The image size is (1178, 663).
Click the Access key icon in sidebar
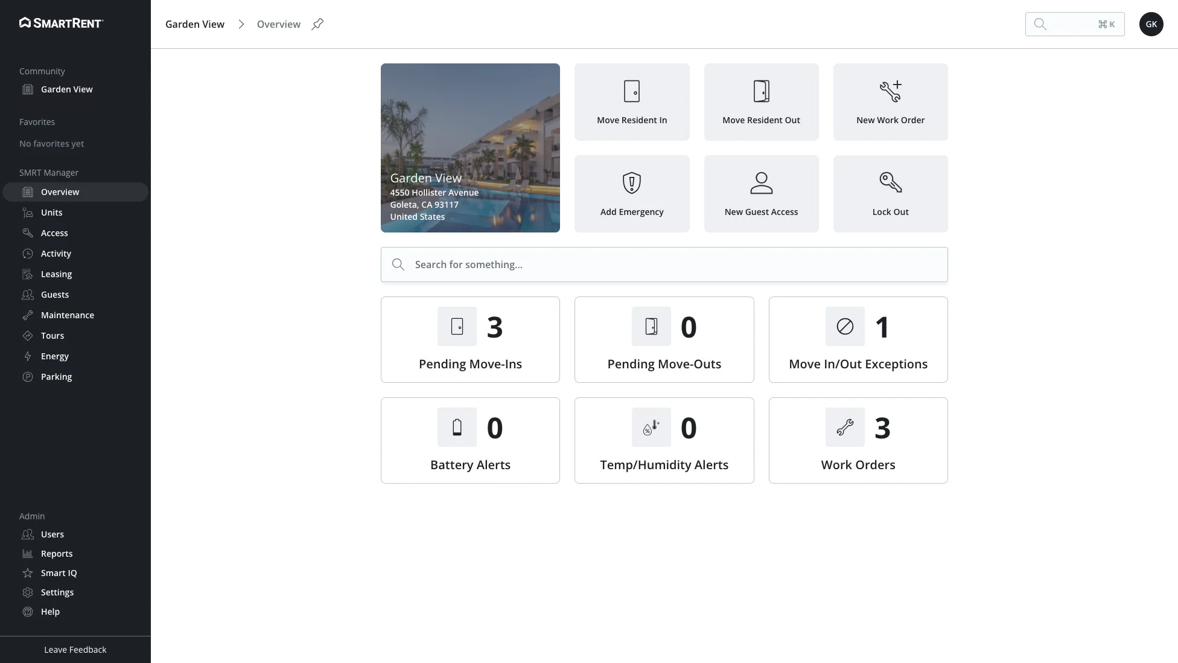[x=28, y=233]
